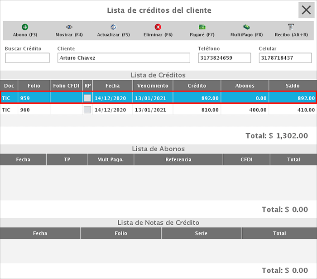This screenshot has width=317, height=279.
Task: Print Recibo (Alt+R) icon
Action: point(291,27)
